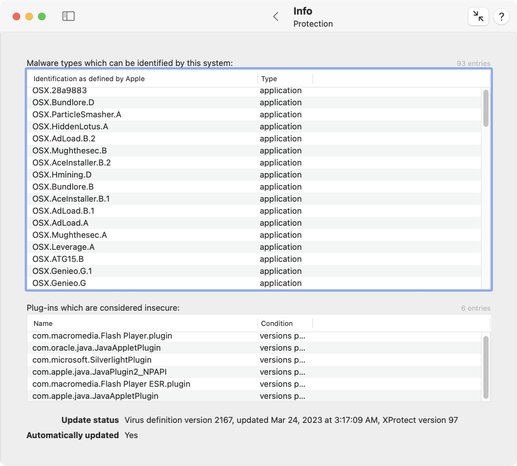Screen dimensions: 517x466
Task: Close the window with the red button
Action: (16, 16)
